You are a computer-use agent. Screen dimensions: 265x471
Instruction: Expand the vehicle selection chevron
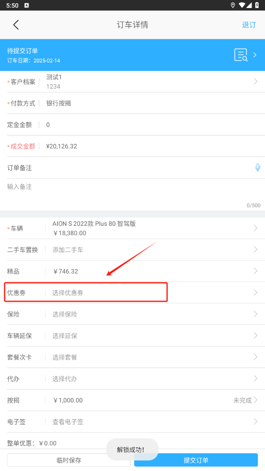coord(255,228)
